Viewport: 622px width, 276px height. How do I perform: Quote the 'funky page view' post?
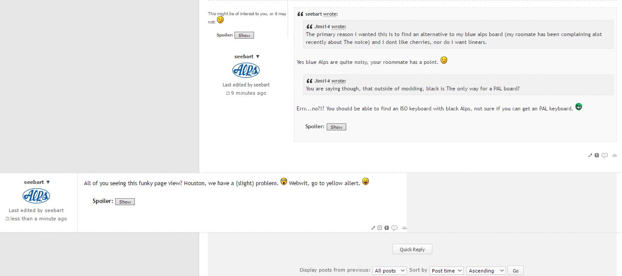395,228
